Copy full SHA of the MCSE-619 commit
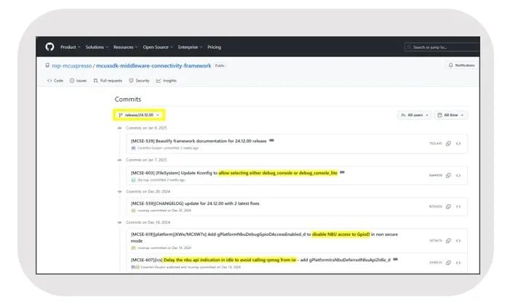 (448, 240)
